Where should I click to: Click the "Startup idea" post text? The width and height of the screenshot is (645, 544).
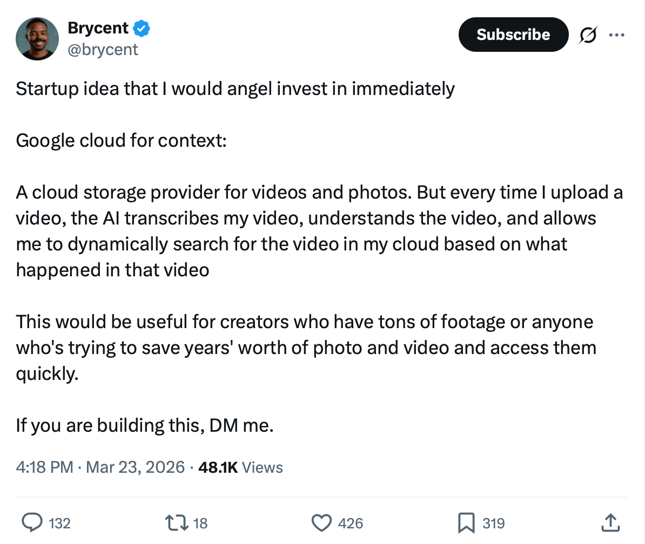point(235,89)
